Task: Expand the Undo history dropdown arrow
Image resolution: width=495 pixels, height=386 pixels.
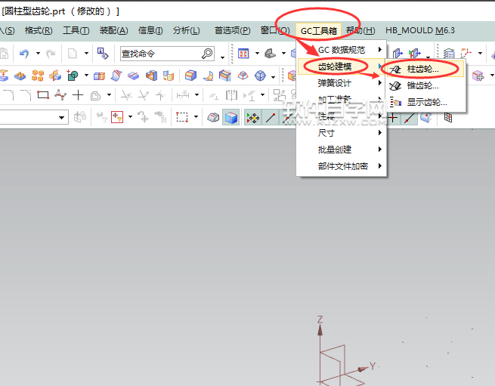Action: pos(38,54)
